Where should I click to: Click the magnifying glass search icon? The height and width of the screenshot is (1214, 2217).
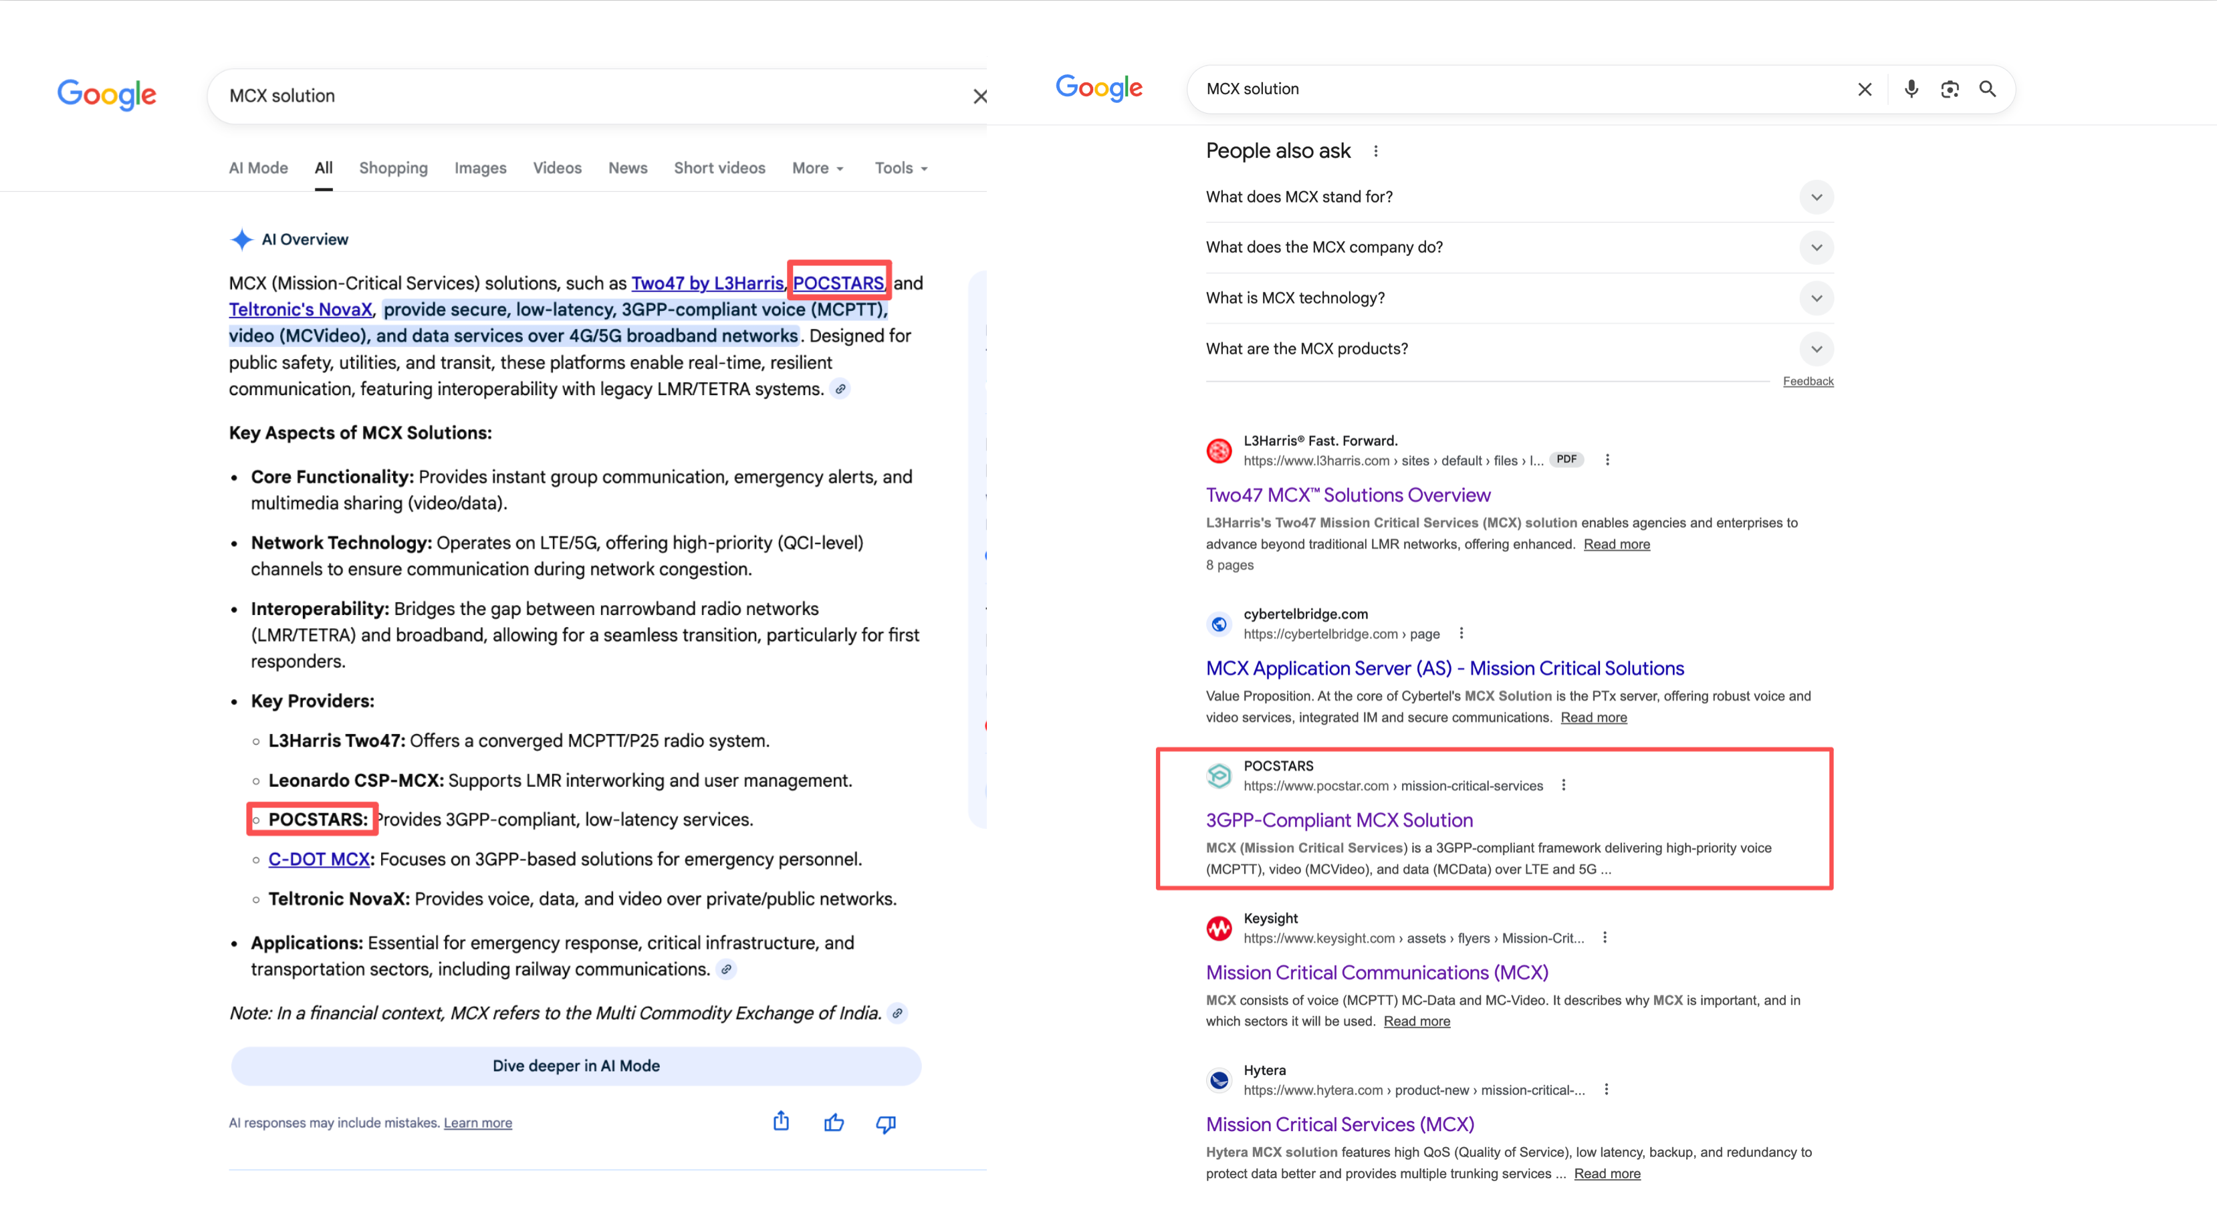tap(1987, 89)
